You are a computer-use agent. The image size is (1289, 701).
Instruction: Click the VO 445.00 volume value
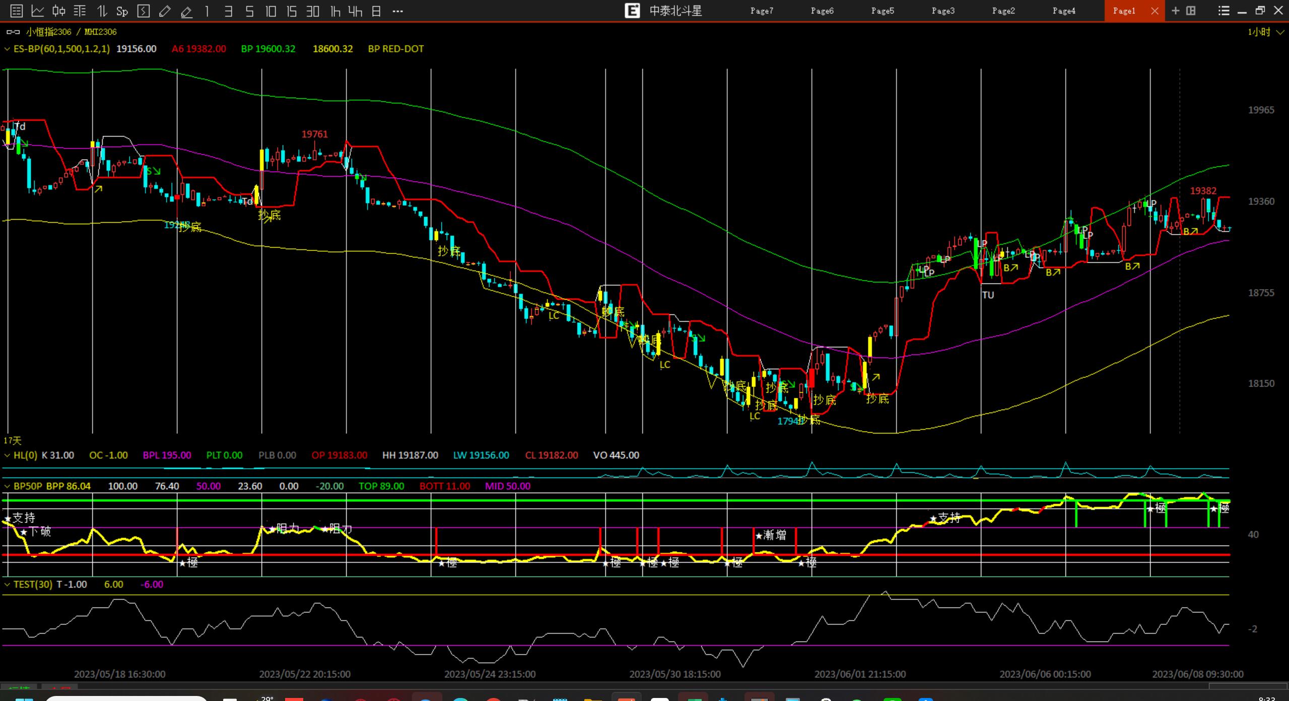point(616,455)
